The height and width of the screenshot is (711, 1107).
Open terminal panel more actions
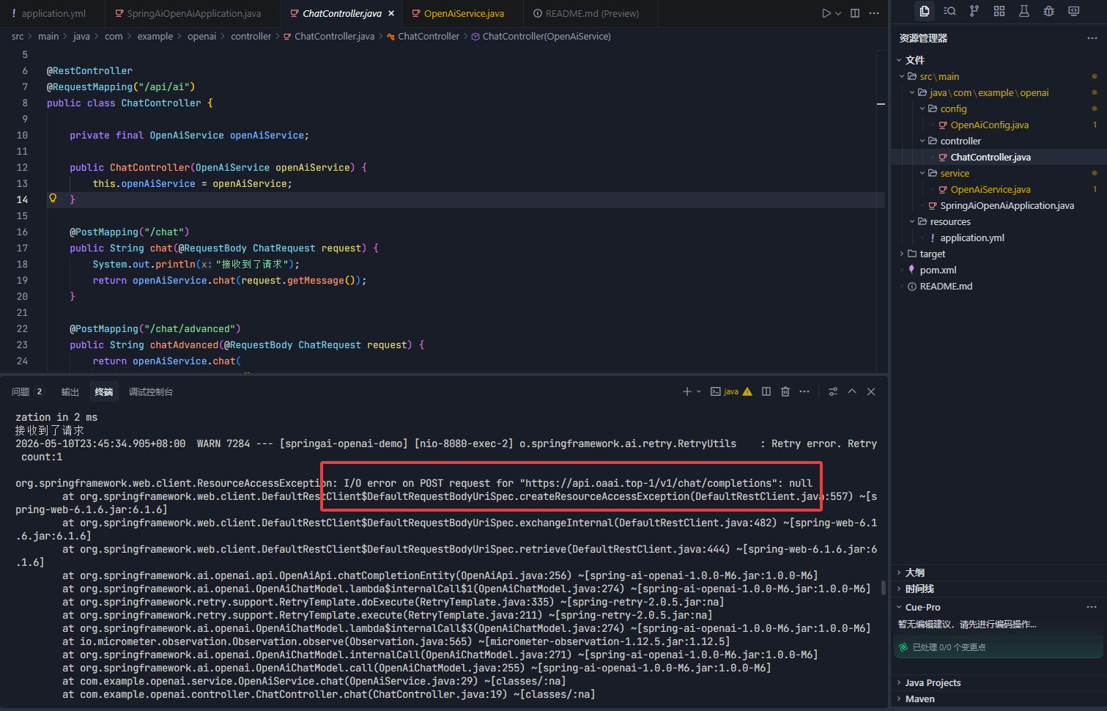(804, 392)
